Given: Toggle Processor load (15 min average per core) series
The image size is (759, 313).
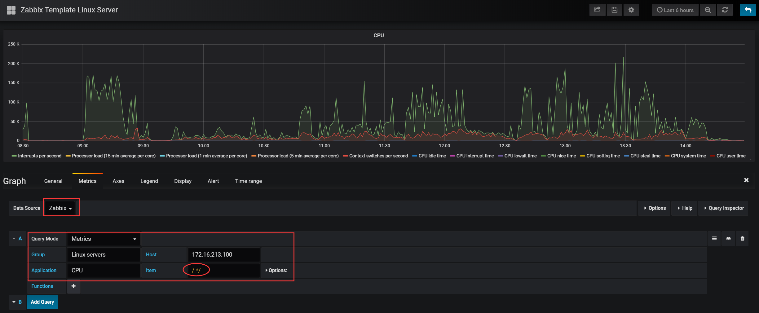Looking at the screenshot, I should (x=114, y=156).
